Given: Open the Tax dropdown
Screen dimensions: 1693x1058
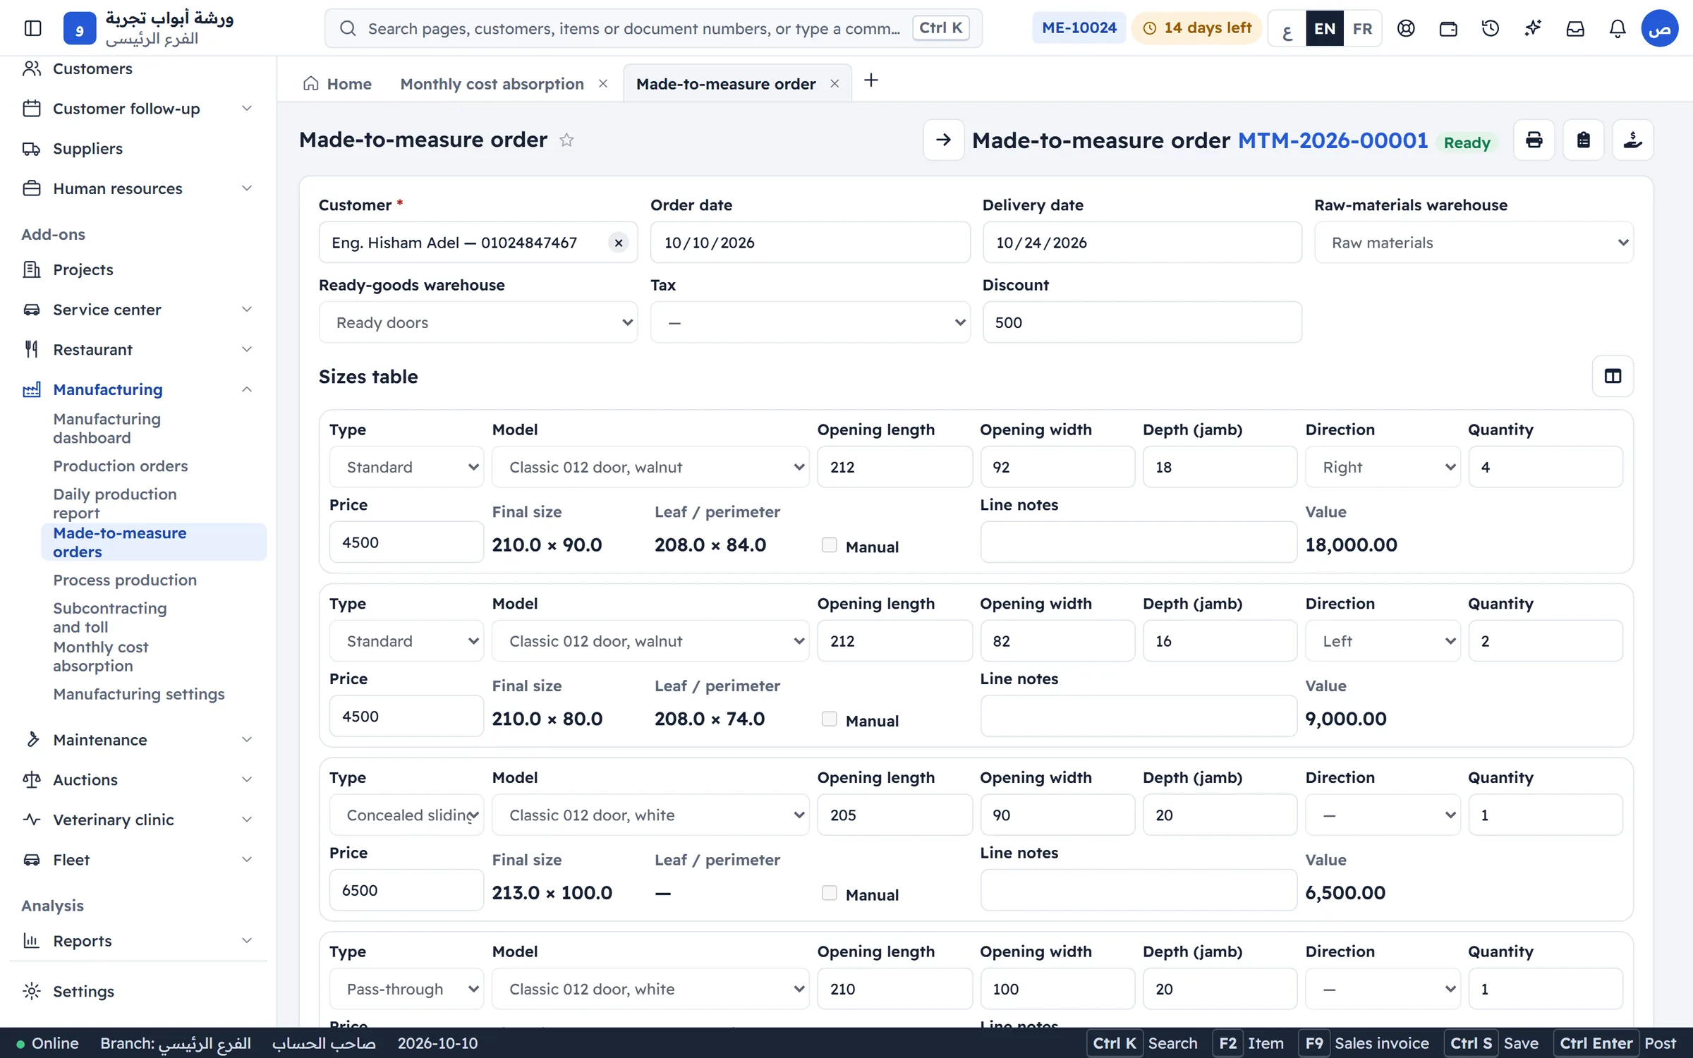Looking at the screenshot, I should pyautogui.click(x=810, y=322).
